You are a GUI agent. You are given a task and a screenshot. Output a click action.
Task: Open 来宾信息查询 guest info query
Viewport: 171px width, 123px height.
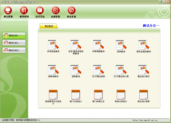[x=53, y=45]
